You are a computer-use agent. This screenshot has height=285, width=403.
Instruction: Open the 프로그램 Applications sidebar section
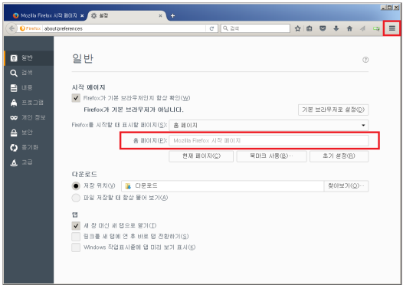pyautogui.click(x=29, y=103)
